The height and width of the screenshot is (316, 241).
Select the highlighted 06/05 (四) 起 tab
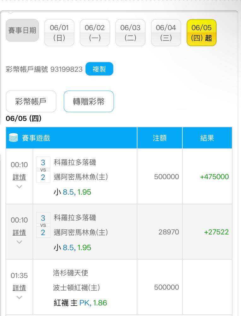(x=202, y=33)
